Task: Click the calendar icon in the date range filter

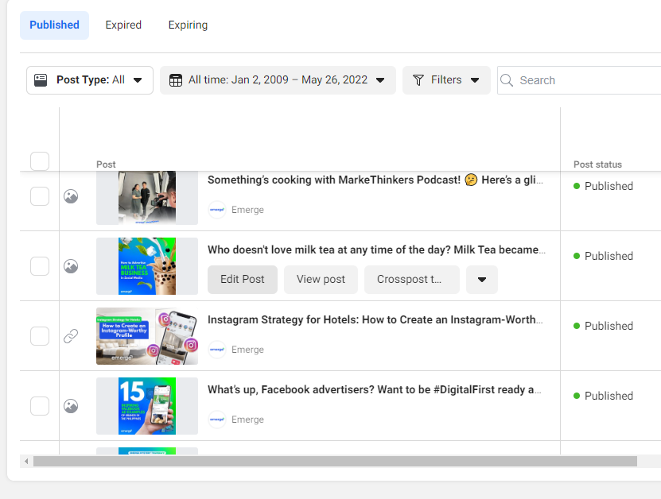Action: [176, 80]
